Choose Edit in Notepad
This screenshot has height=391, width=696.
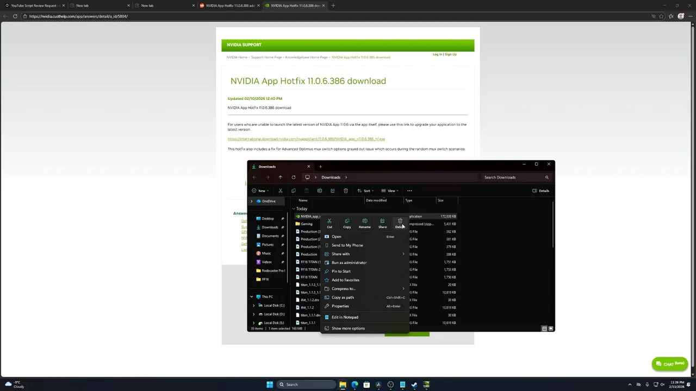tap(364, 317)
